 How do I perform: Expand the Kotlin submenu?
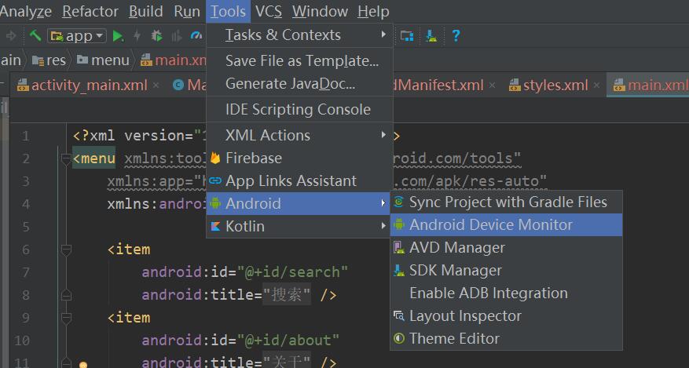point(299,226)
